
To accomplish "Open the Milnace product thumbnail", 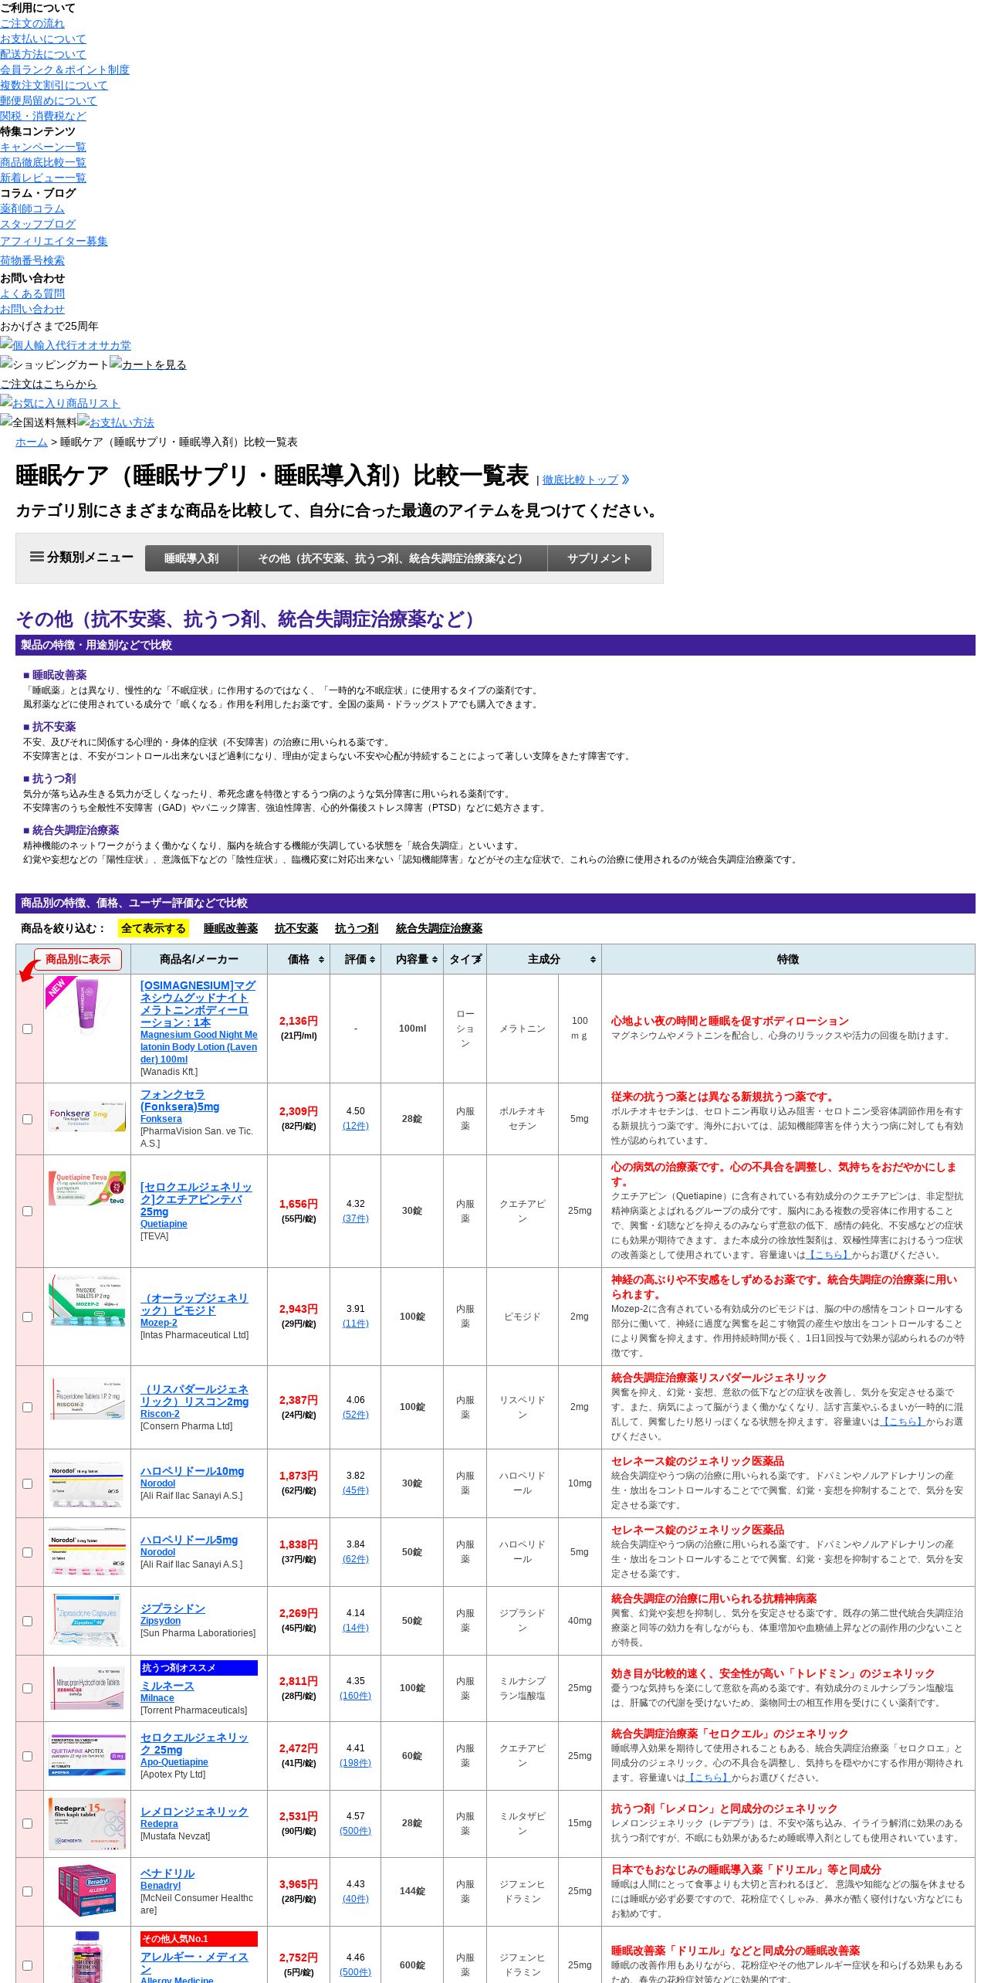I will click(87, 1688).
